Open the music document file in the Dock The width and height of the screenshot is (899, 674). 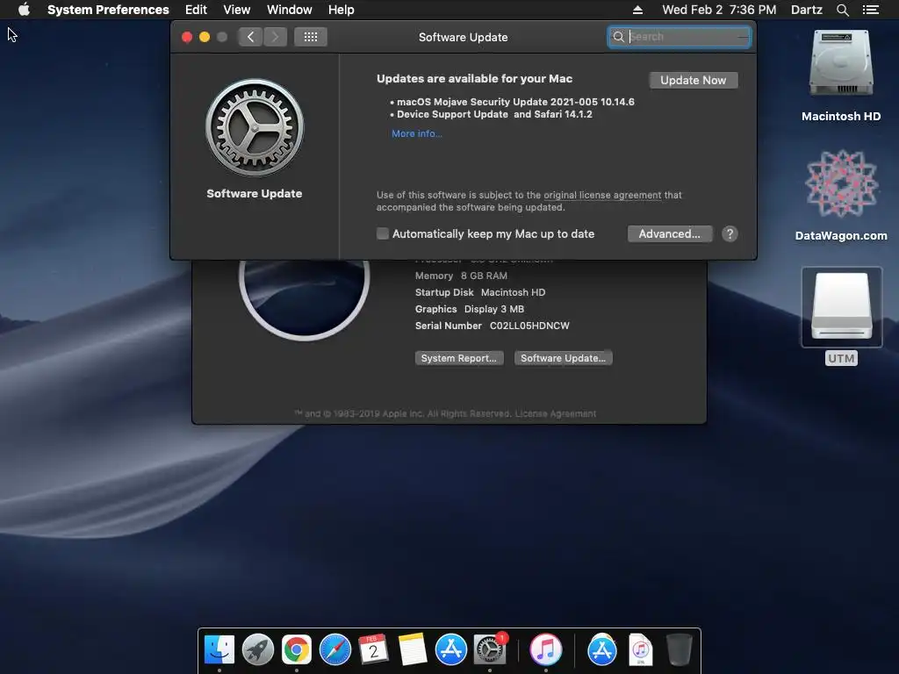640,650
